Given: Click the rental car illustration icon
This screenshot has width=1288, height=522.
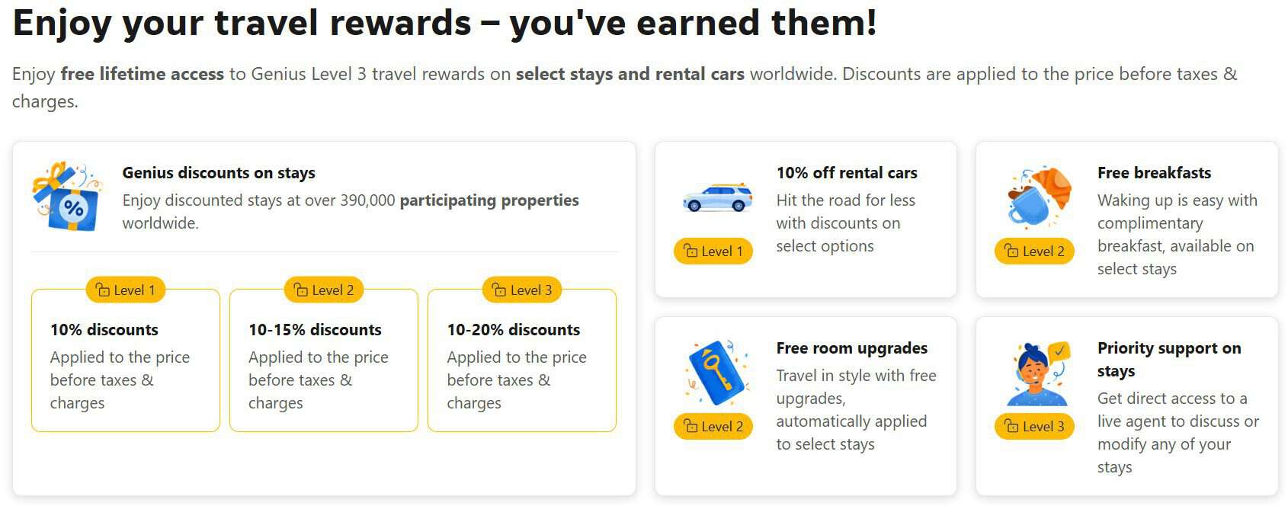Looking at the screenshot, I should pos(716,197).
